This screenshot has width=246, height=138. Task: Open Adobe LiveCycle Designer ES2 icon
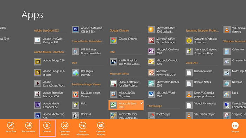pos(38,40)
